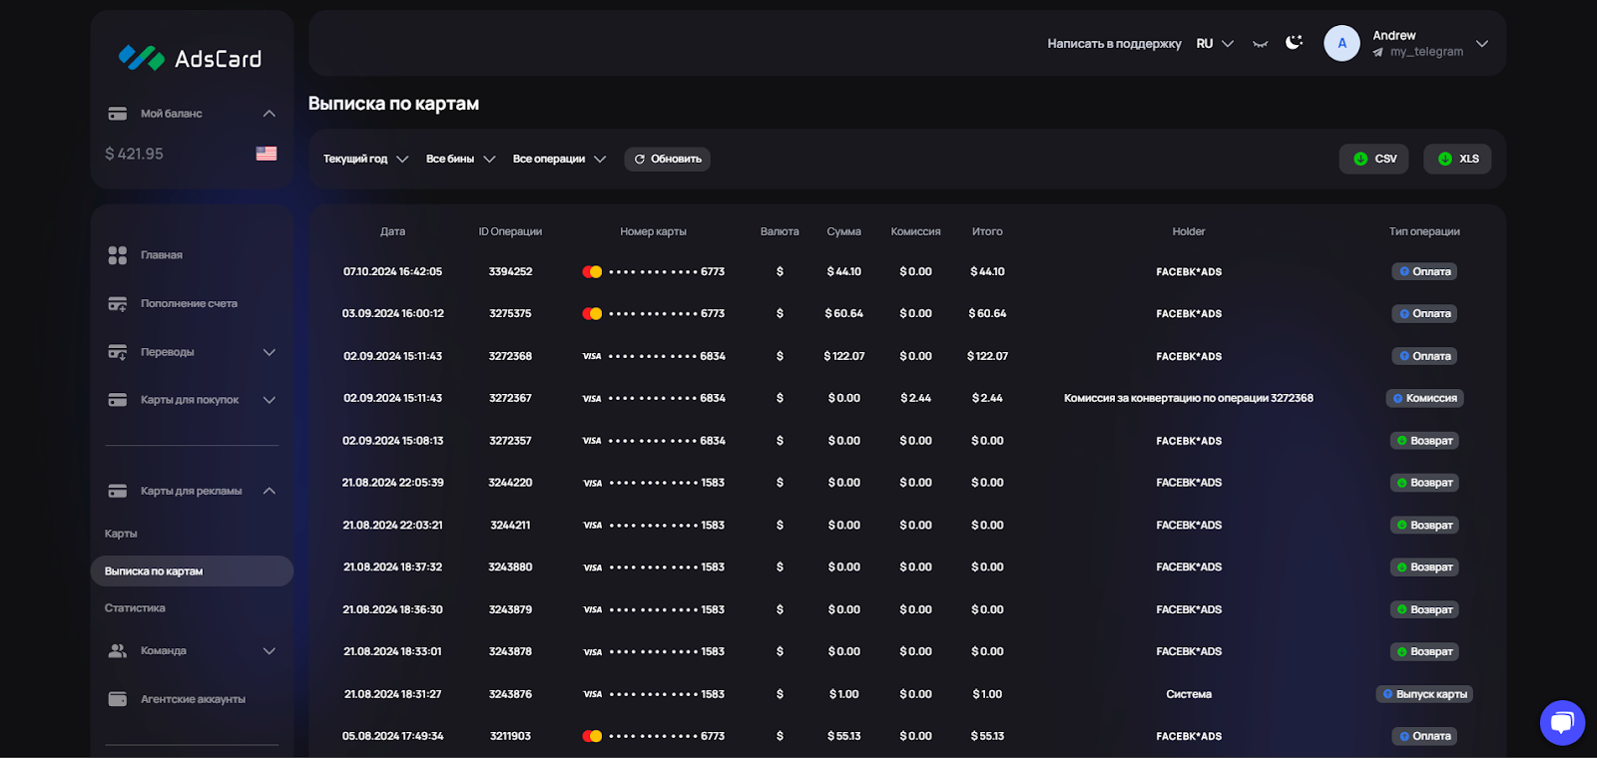Click the Карты для покупок icon
This screenshot has width=1597, height=758.
[117, 400]
